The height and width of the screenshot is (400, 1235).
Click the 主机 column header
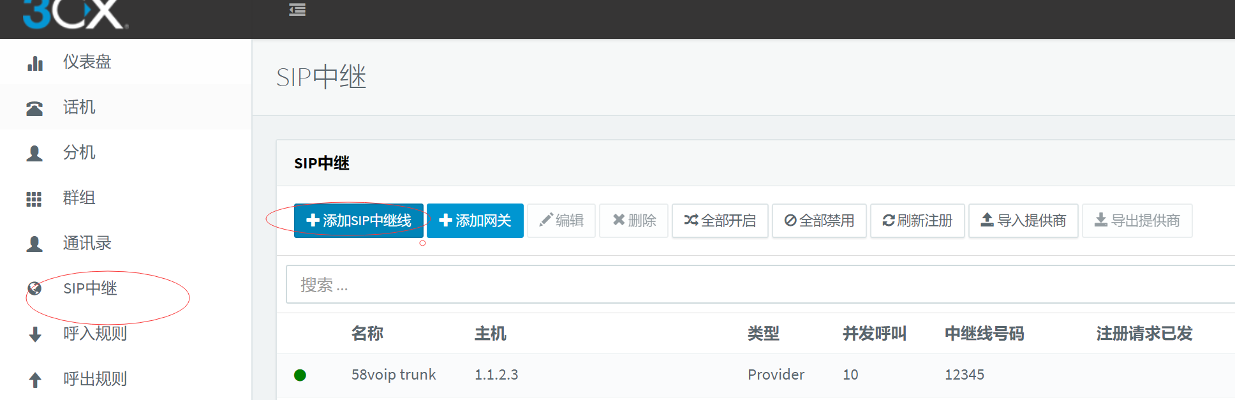(x=491, y=334)
